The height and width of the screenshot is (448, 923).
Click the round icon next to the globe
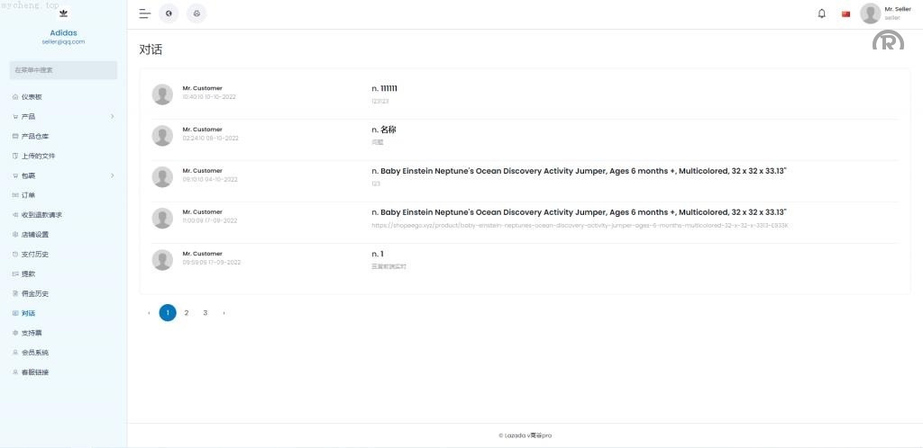coord(196,13)
